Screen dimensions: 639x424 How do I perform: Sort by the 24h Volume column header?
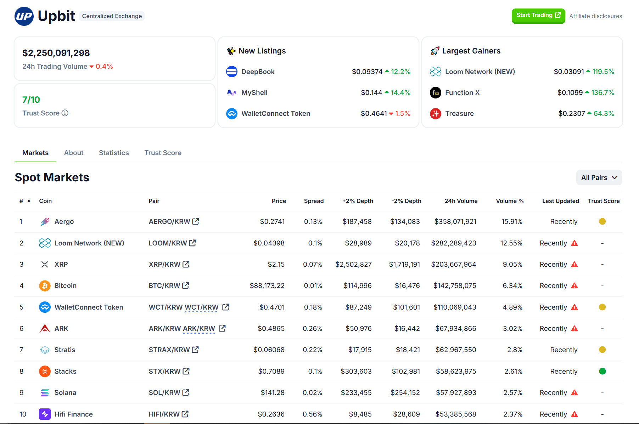461,201
